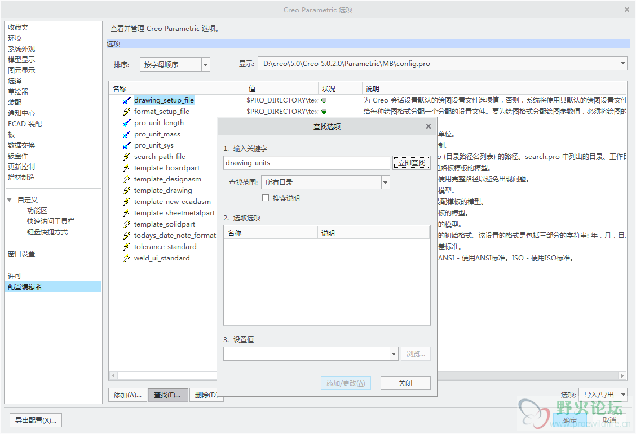Click the lightning icon beside tolerance_standard
Screen dimensions: 636x434
pyautogui.click(x=127, y=247)
